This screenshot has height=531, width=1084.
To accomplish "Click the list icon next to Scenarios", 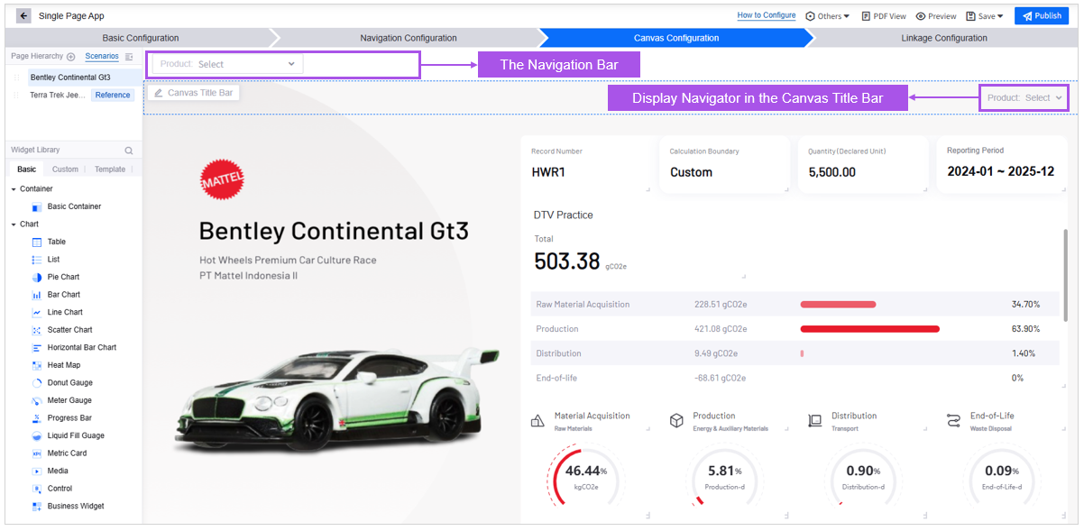I will [x=129, y=57].
